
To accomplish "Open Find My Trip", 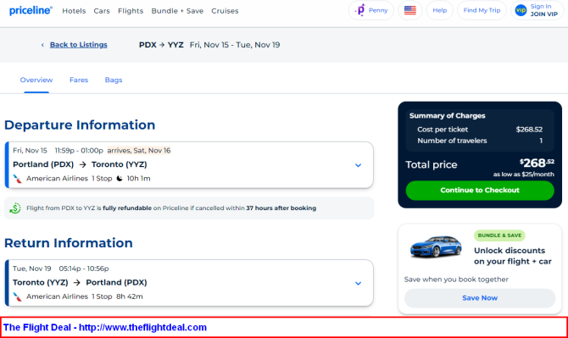I will pyautogui.click(x=482, y=10).
